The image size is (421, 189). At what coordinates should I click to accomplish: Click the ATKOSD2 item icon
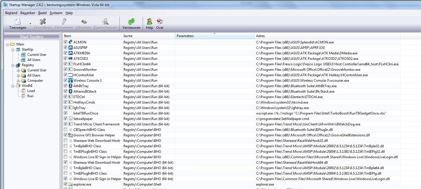71,58
